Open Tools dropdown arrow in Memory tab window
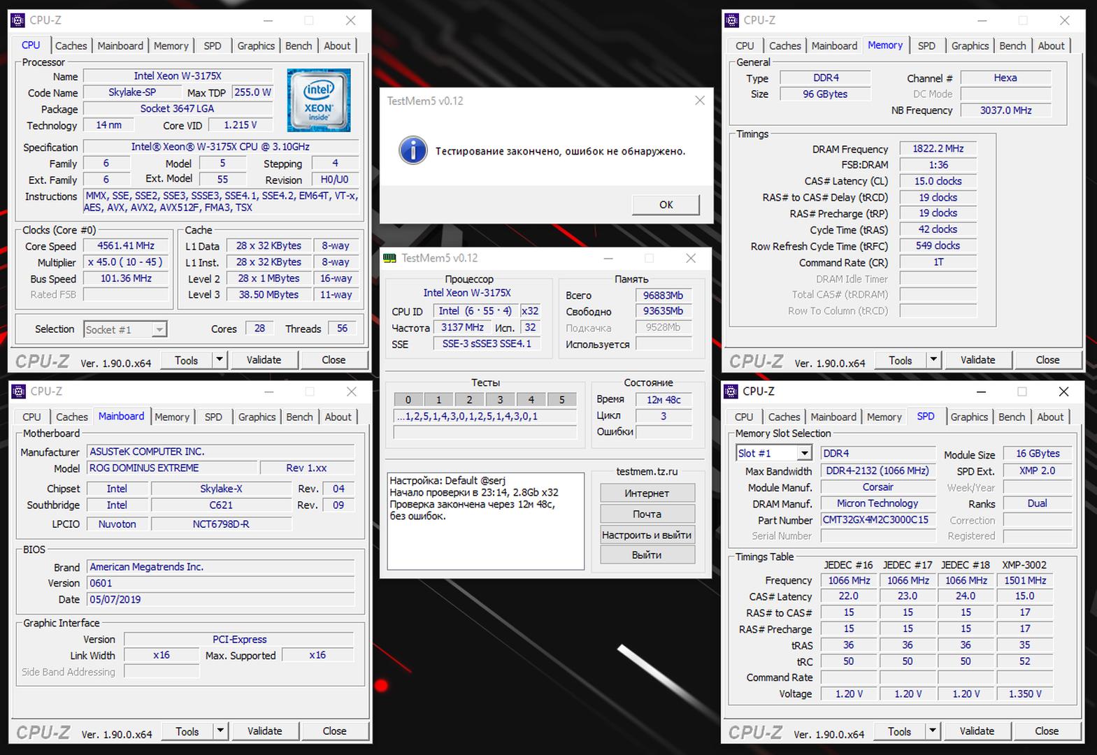 coord(933,360)
